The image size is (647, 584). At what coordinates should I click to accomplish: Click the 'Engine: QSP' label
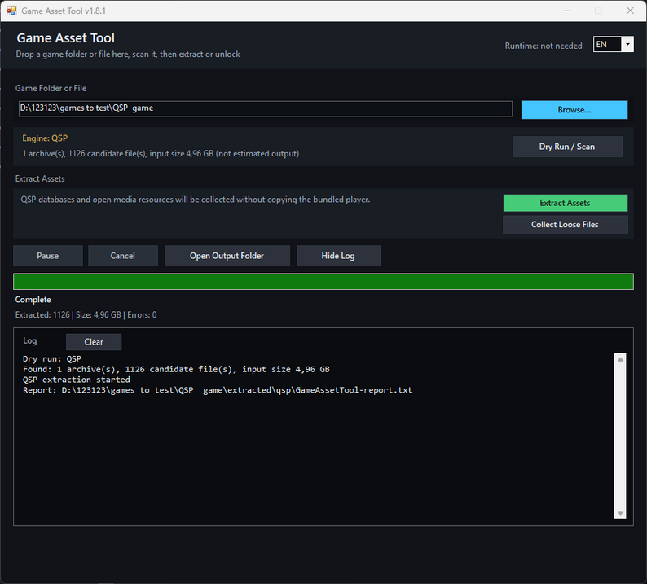[45, 138]
